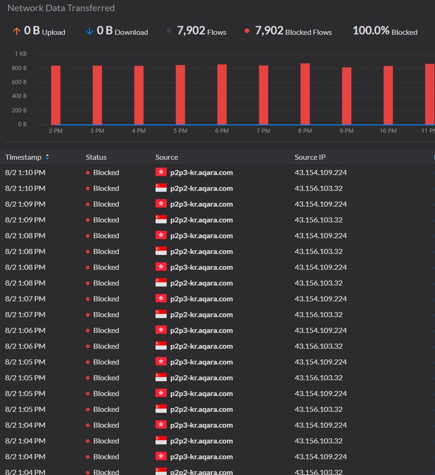Click Hong Kong flag in 1:09 PM row
This screenshot has width=435, height=475.
[x=161, y=203]
